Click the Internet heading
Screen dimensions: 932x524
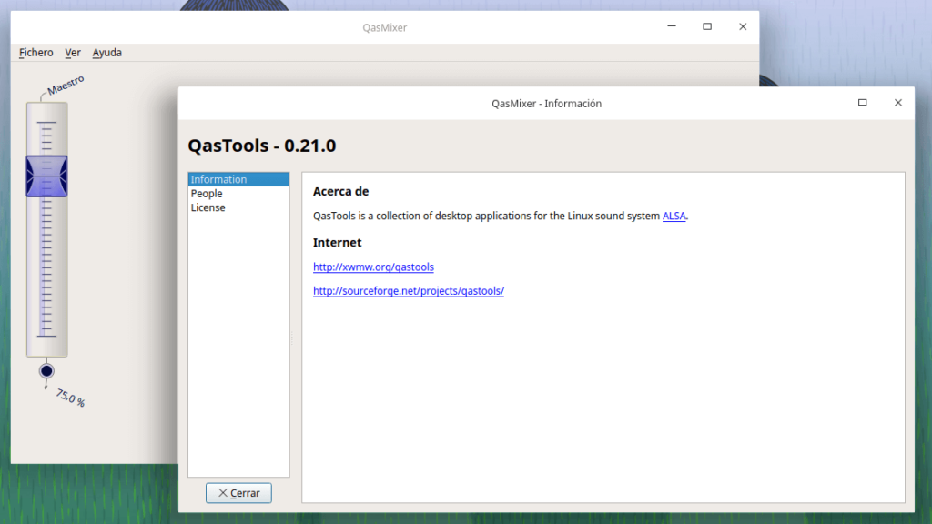point(337,242)
